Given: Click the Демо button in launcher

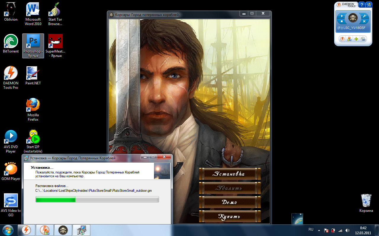Looking at the screenshot, I should 229,202.
